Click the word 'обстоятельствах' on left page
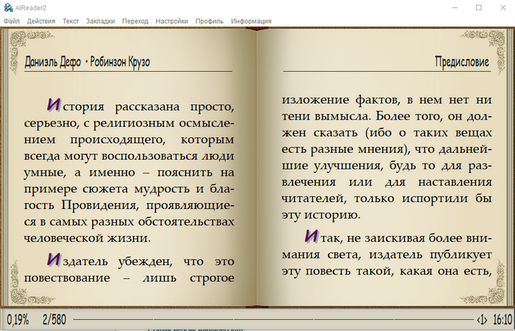 tap(186, 222)
